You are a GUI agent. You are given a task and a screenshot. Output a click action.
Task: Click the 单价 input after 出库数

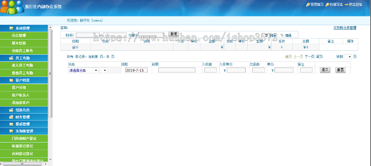pyautogui.click(x=284, y=70)
